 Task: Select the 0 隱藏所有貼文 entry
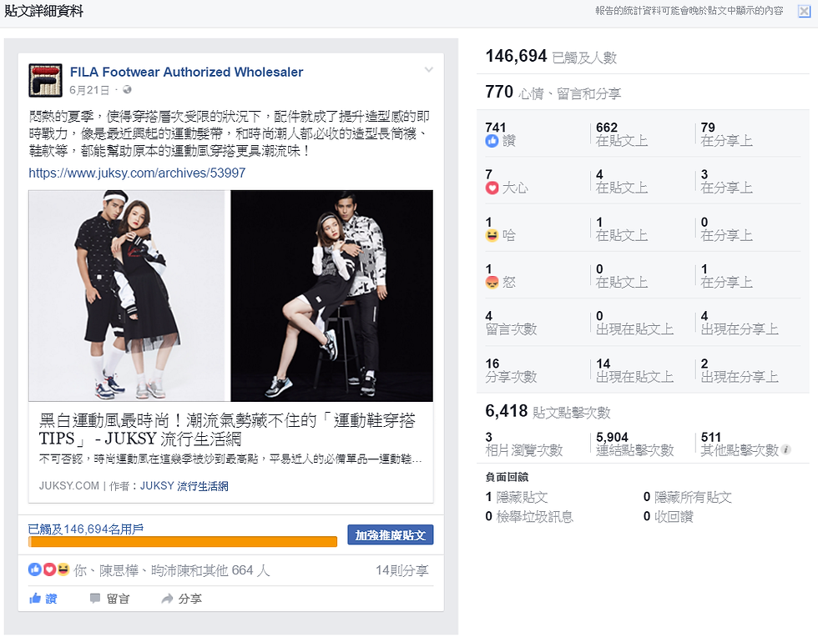coord(688,497)
